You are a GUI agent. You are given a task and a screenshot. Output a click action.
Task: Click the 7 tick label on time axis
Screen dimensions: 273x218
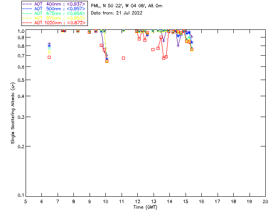click(58, 201)
